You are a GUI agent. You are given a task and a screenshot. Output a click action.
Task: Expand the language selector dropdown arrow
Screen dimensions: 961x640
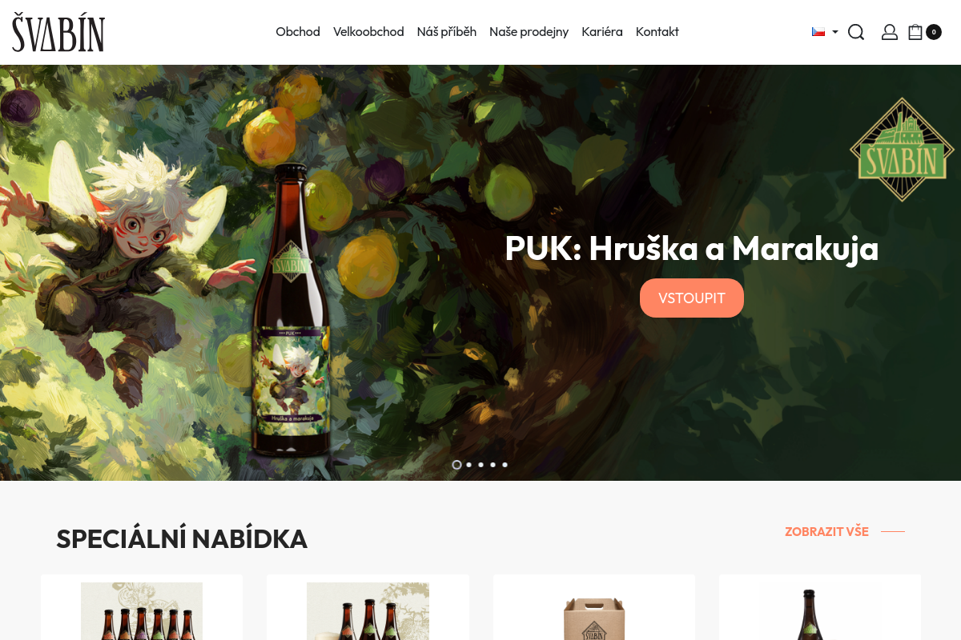tap(835, 32)
